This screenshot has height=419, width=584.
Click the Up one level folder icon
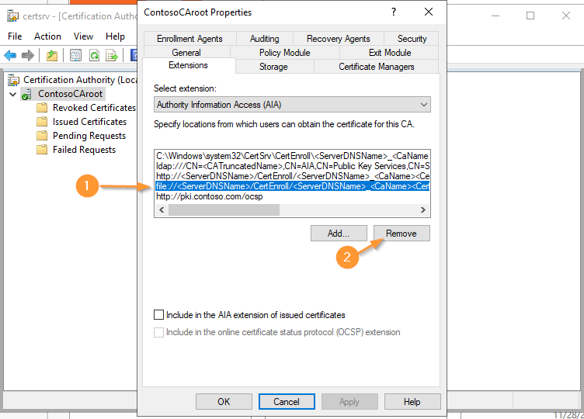click(x=52, y=56)
